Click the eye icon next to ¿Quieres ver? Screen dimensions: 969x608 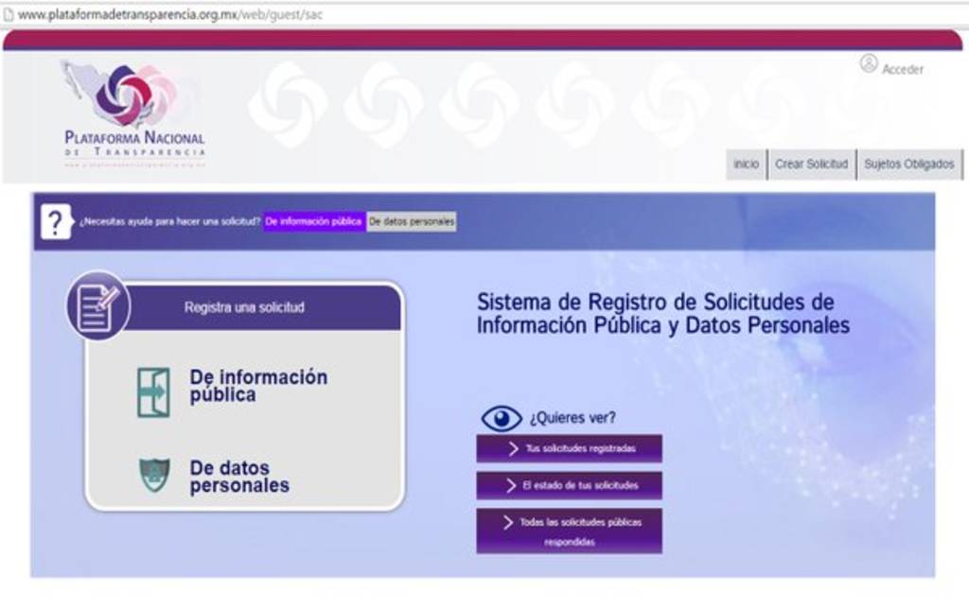[502, 417]
